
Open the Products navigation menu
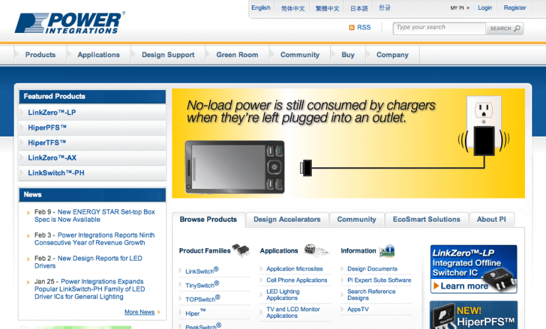pos(40,55)
